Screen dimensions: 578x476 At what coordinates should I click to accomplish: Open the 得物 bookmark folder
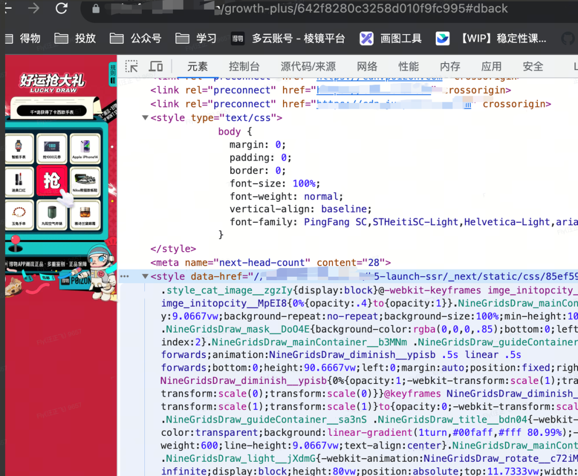(23, 39)
